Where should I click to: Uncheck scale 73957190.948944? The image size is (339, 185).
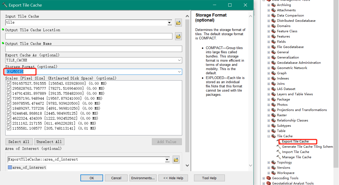[9, 98]
